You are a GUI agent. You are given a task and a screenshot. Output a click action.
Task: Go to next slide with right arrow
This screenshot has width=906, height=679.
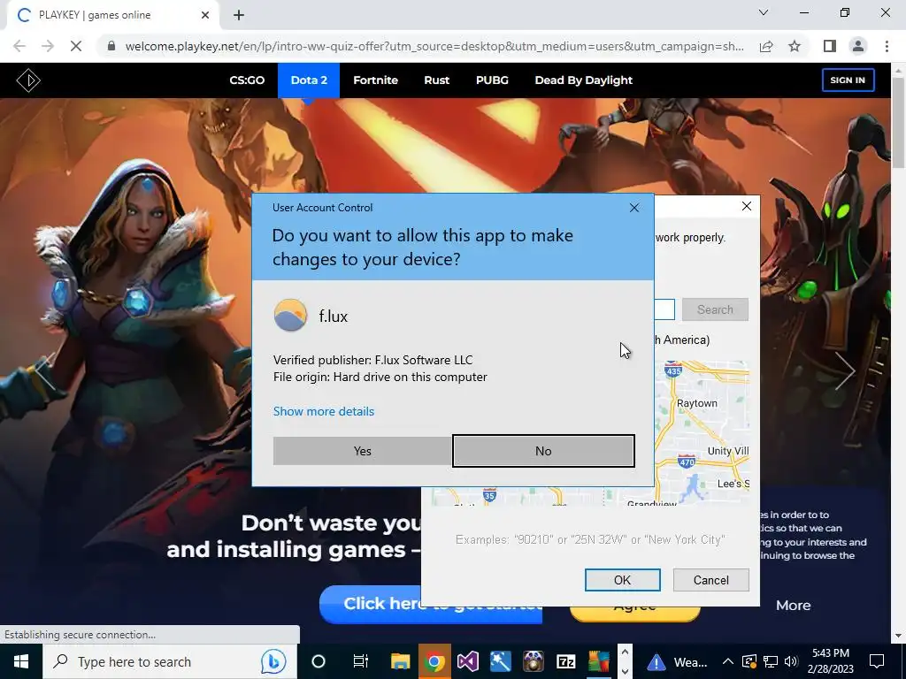point(845,370)
